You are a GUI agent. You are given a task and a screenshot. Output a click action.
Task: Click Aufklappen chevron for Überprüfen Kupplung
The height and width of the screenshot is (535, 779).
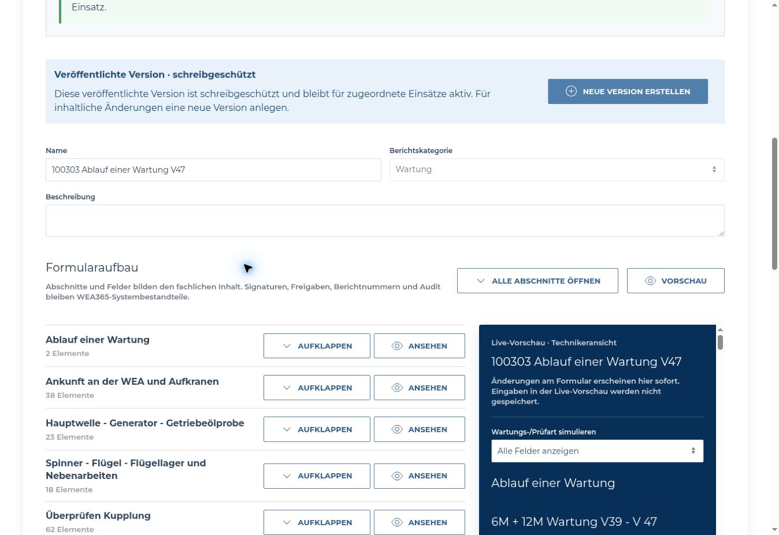[287, 522]
